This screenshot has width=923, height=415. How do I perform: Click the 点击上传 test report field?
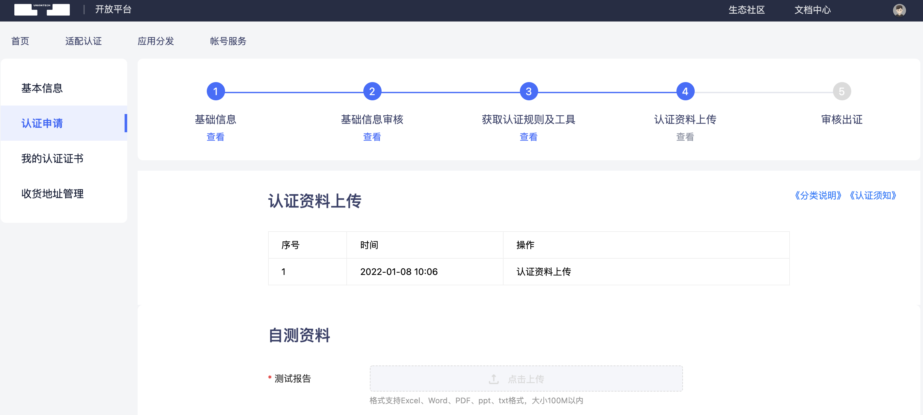click(526, 379)
